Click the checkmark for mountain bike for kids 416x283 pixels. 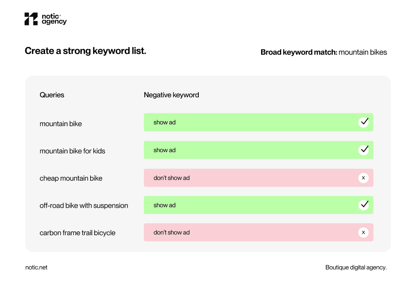364,150
